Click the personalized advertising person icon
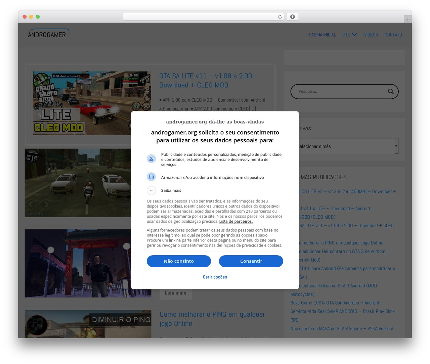430x364 pixels. tap(151, 159)
